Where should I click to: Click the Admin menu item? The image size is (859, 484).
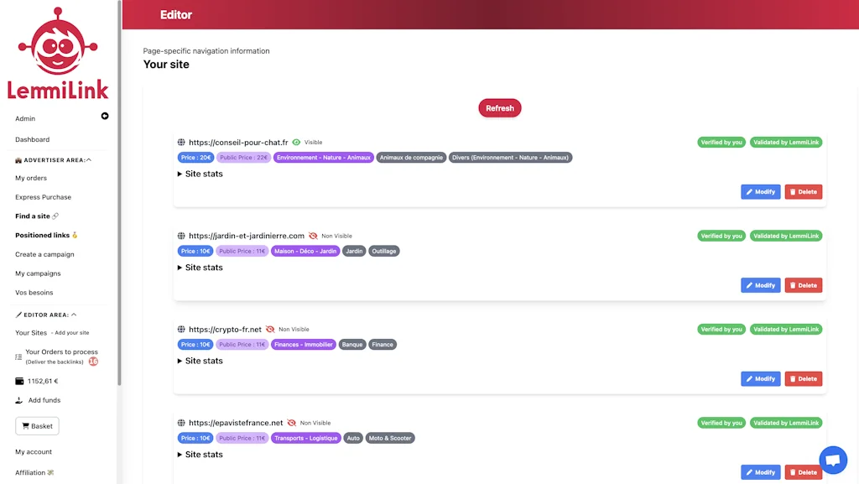pyautogui.click(x=25, y=119)
